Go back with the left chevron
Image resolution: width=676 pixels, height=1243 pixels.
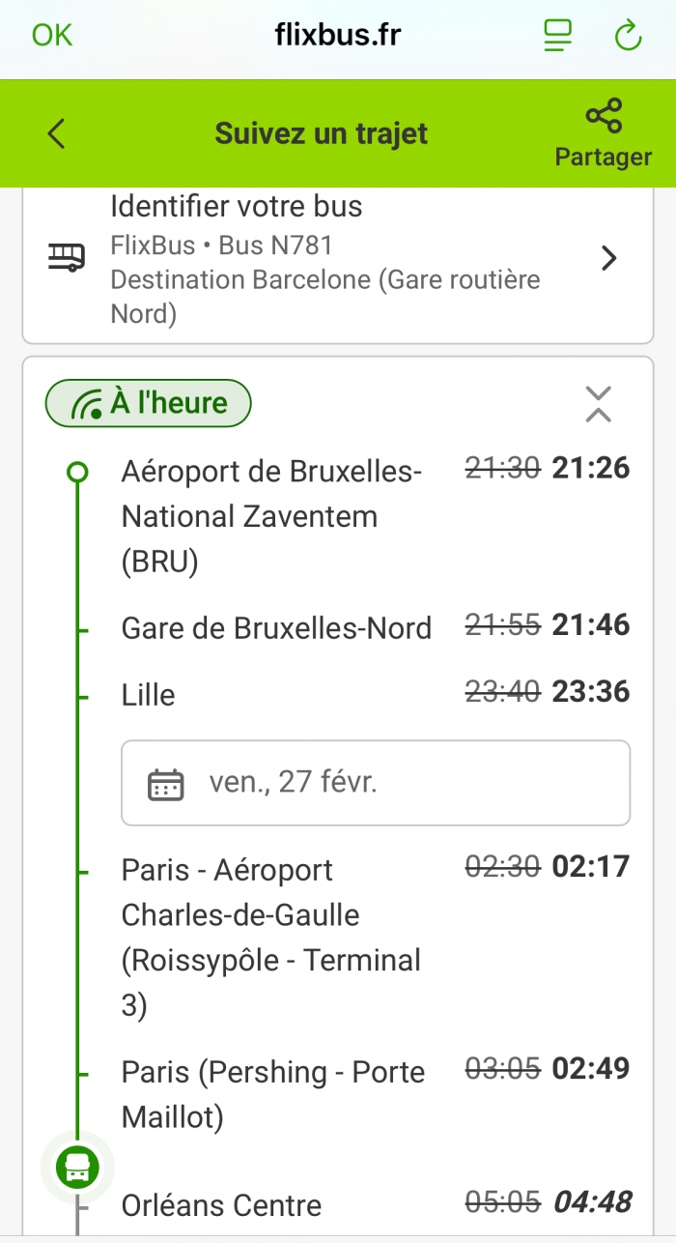[57, 133]
